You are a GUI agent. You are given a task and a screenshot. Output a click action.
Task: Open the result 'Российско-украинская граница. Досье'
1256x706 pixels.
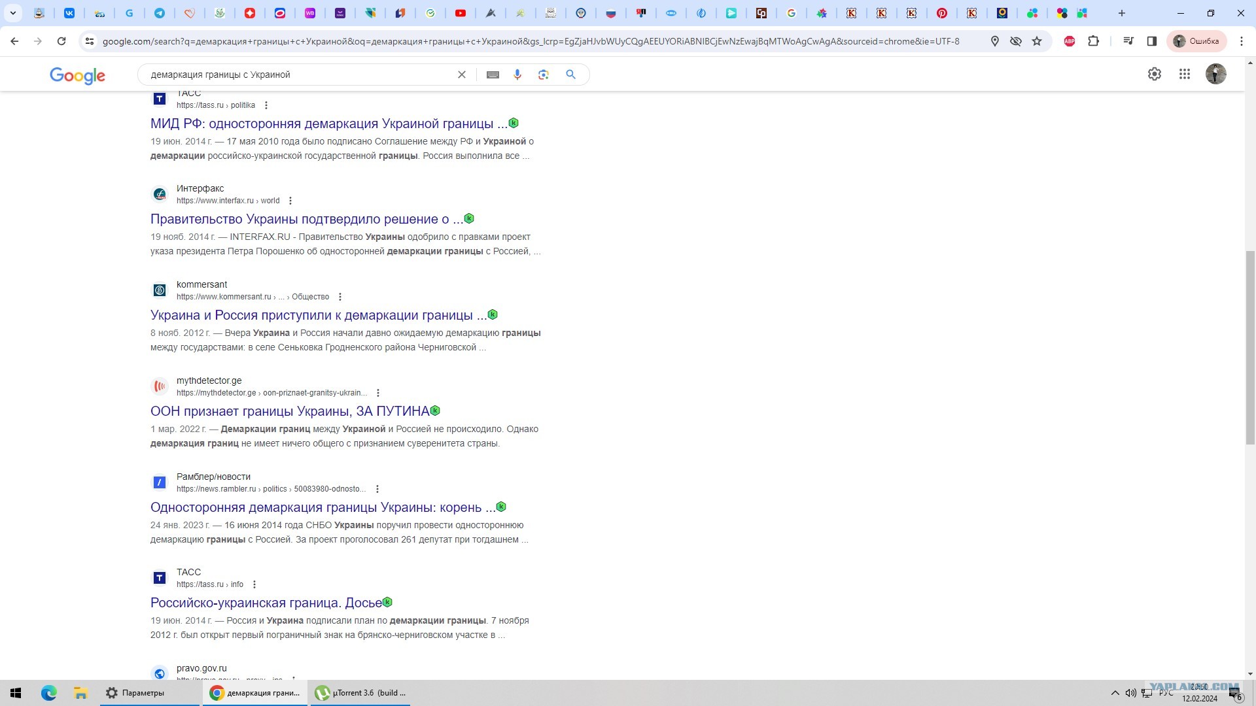tap(266, 603)
